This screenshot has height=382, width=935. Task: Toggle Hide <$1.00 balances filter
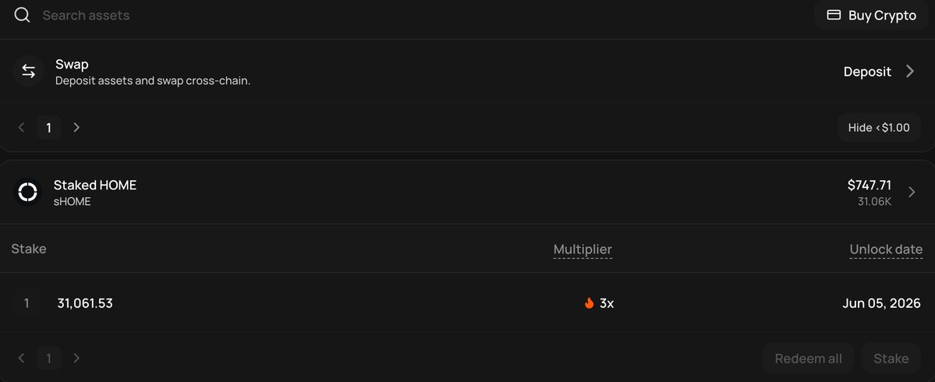pyautogui.click(x=879, y=128)
